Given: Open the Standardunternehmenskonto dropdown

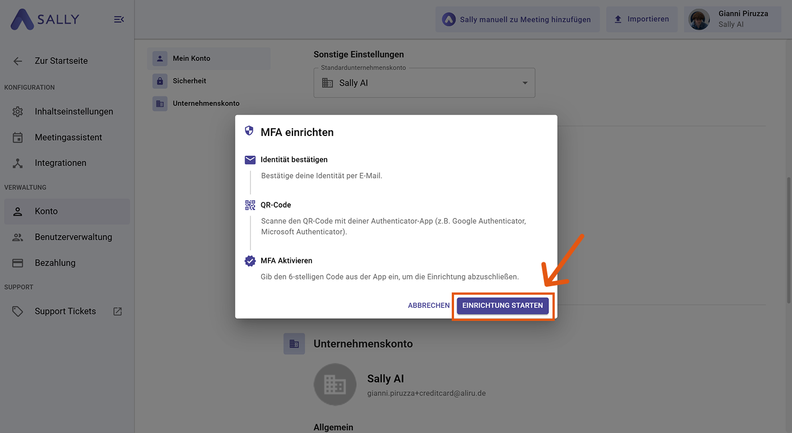Looking at the screenshot, I should pyautogui.click(x=525, y=82).
